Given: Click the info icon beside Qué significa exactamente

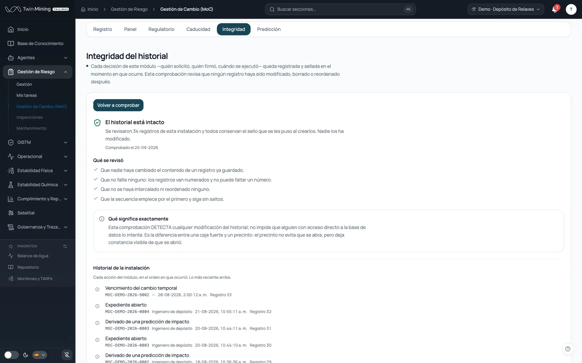Looking at the screenshot, I should pos(102,219).
